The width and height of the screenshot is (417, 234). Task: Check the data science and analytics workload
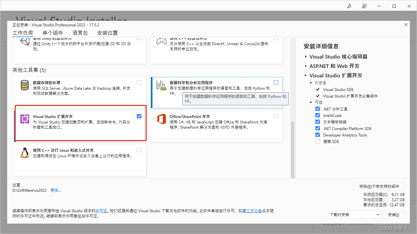pos(276,83)
